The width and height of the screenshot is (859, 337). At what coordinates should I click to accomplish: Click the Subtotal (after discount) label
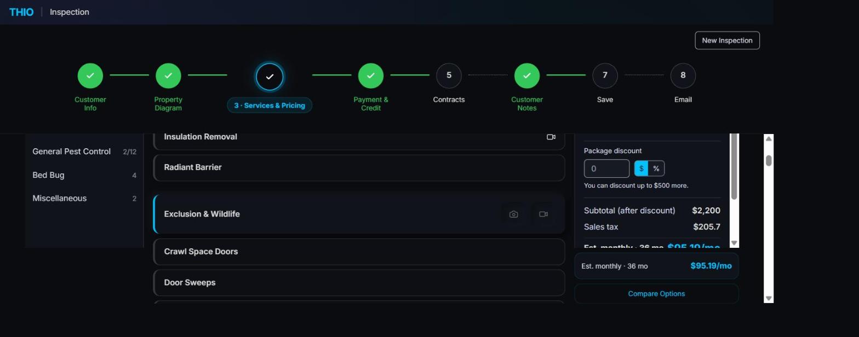click(629, 211)
